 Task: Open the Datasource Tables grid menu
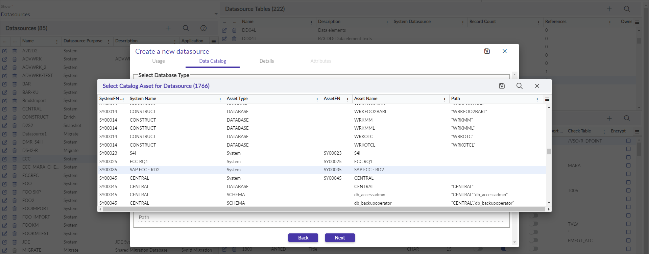[x=637, y=22]
